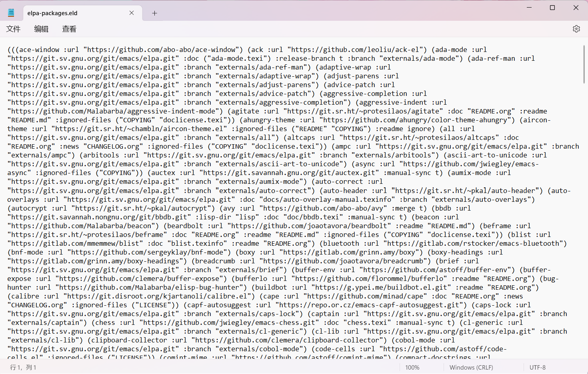The image size is (588, 374).
Task: Click the 100% zoom level in status bar
Action: [412, 367]
